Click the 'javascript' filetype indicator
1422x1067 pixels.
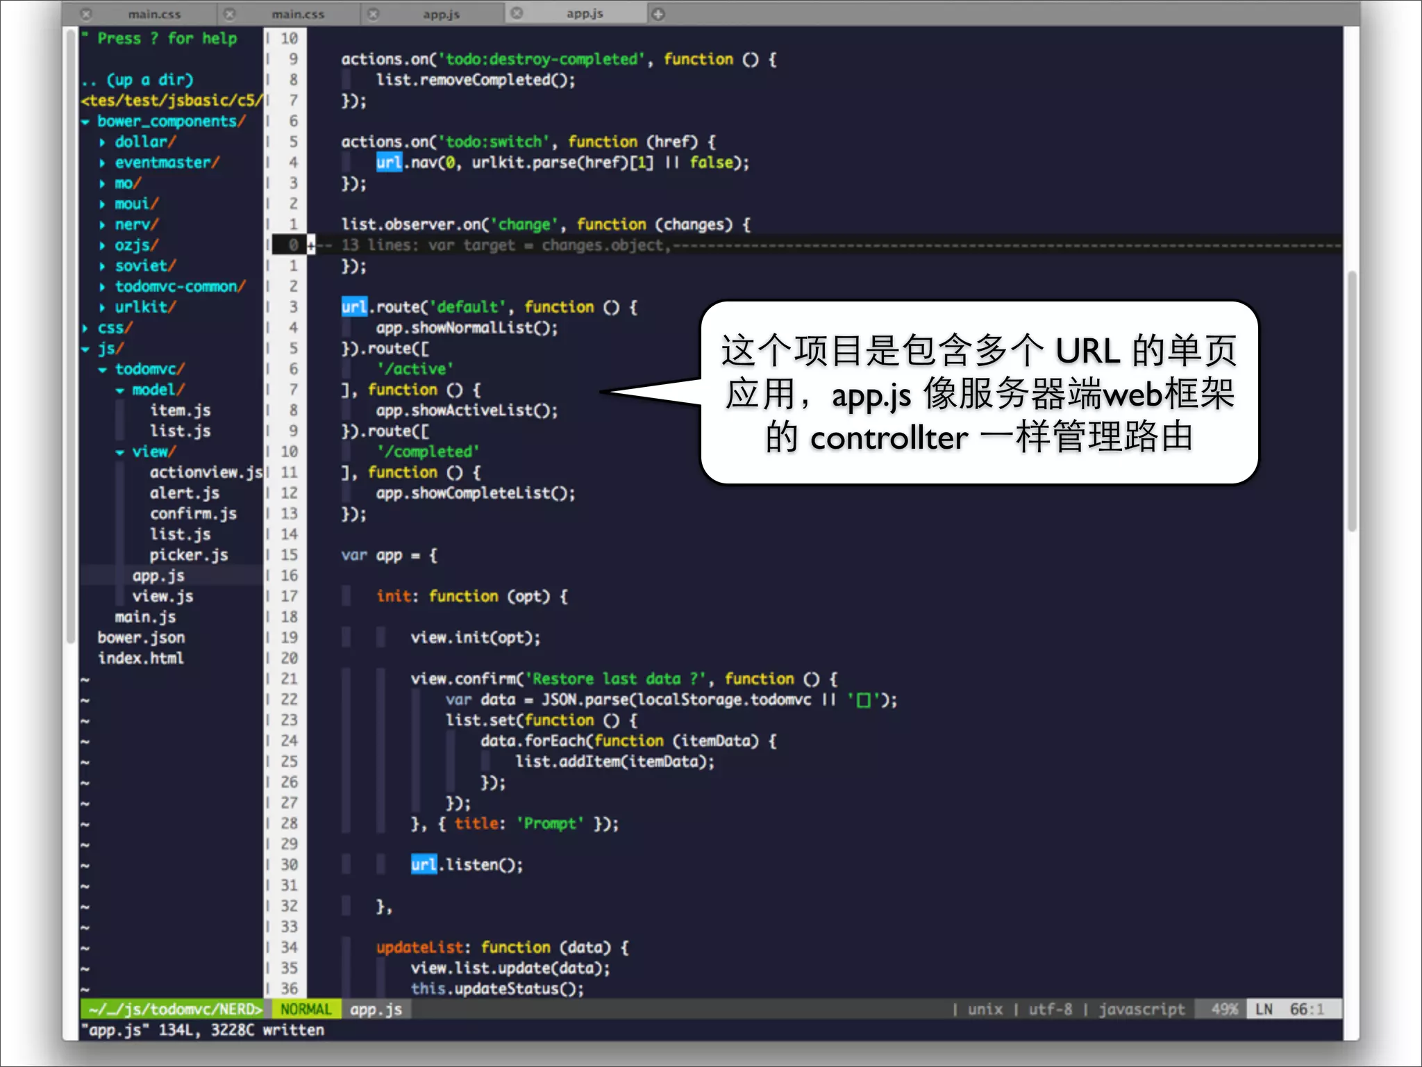[x=1141, y=1009]
